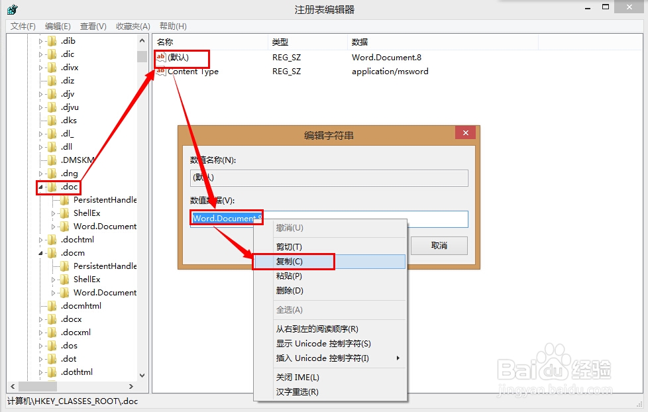Click the .docmhtml folder icon
648x412 pixels.
click(x=52, y=306)
